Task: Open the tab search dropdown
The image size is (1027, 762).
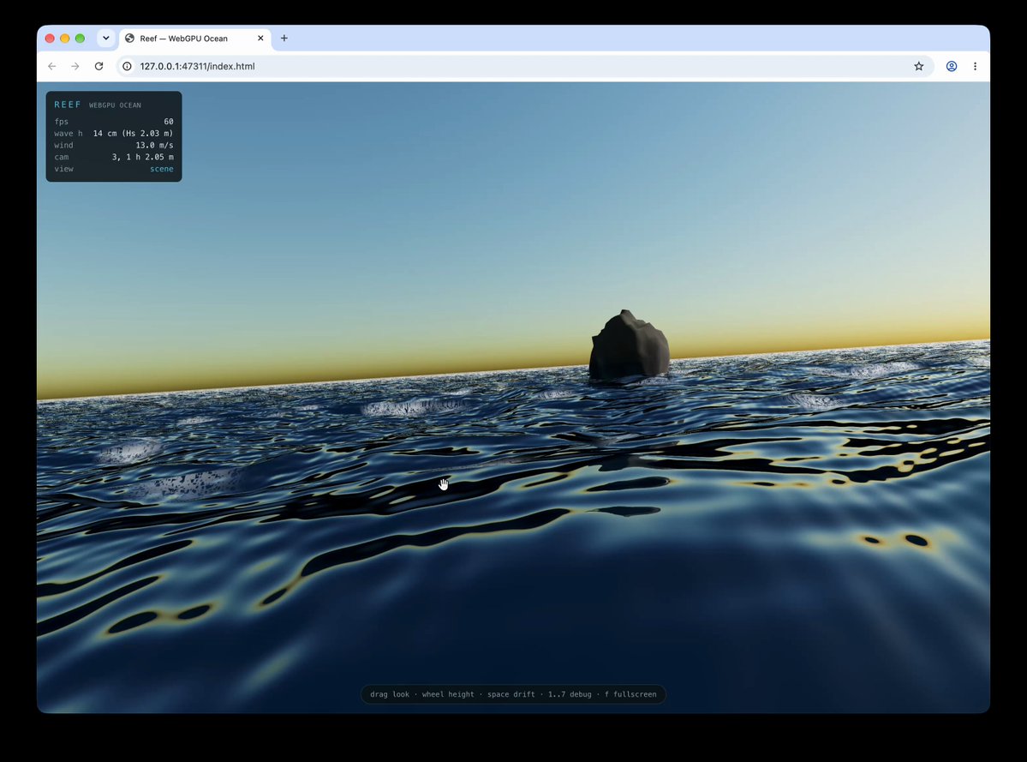Action: coord(106,38)
